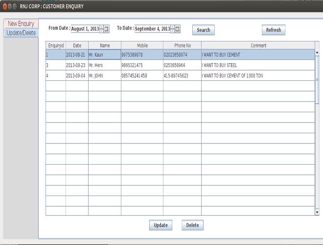Maximize the Customer Enquiry window
The width and height of the screenshot is (323, 245).
14,6
